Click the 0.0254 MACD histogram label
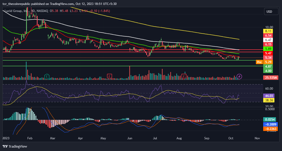 click(x=270, y=119)
